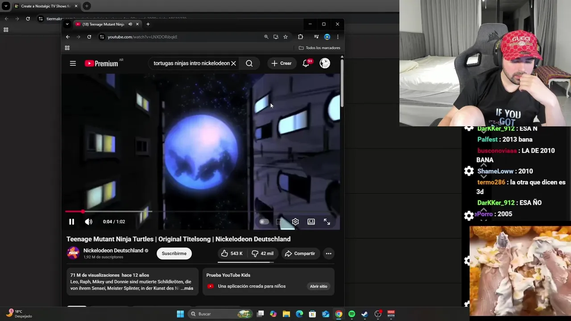Open the media control icon in toolbar
This screenshot has height=321, width=571.
pos(316,37)
